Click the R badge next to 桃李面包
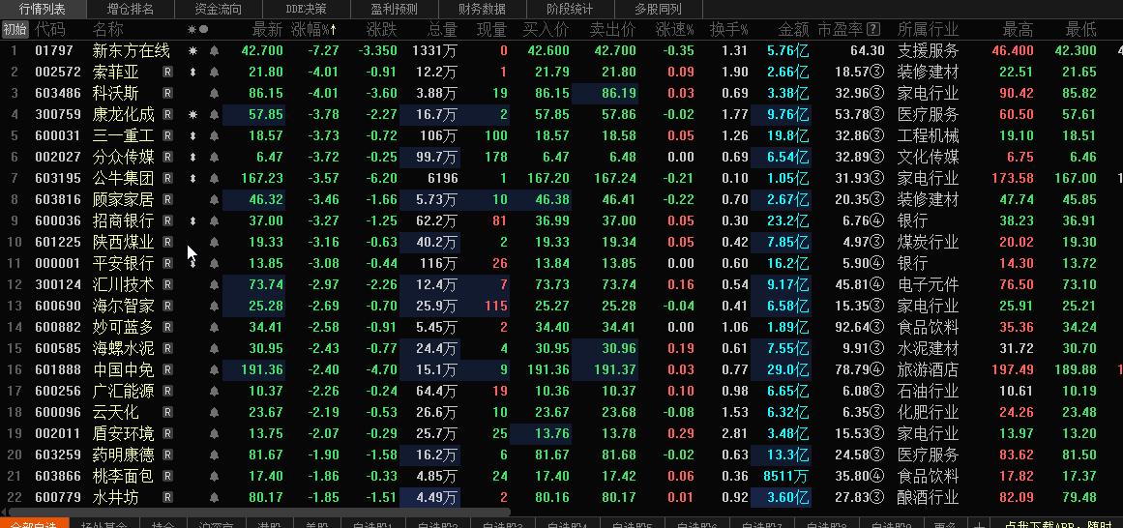The image size is (1123, 528). click(167, 476)
